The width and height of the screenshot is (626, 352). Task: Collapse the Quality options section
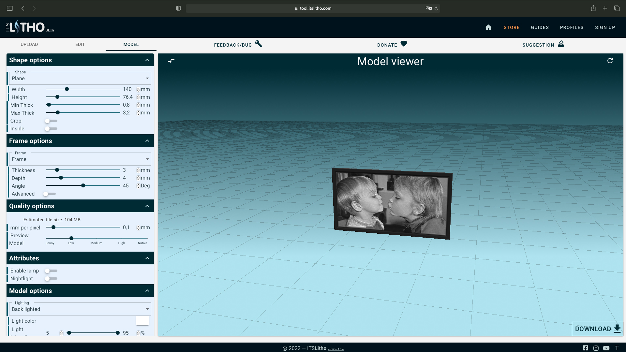tap(147, 206)
